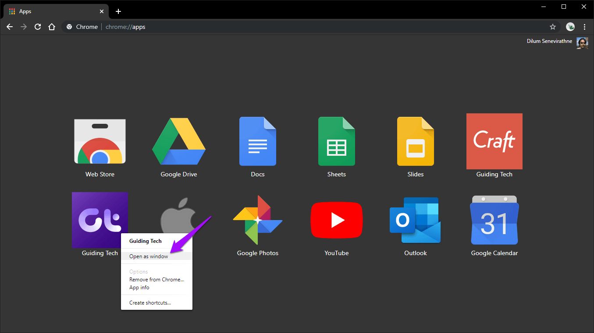Click the Chrome site info icon
594x333 pixels.
tap(69, 27)
